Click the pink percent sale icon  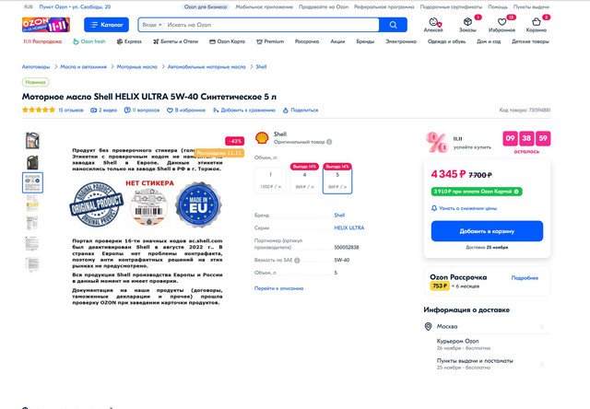(436, 142)
